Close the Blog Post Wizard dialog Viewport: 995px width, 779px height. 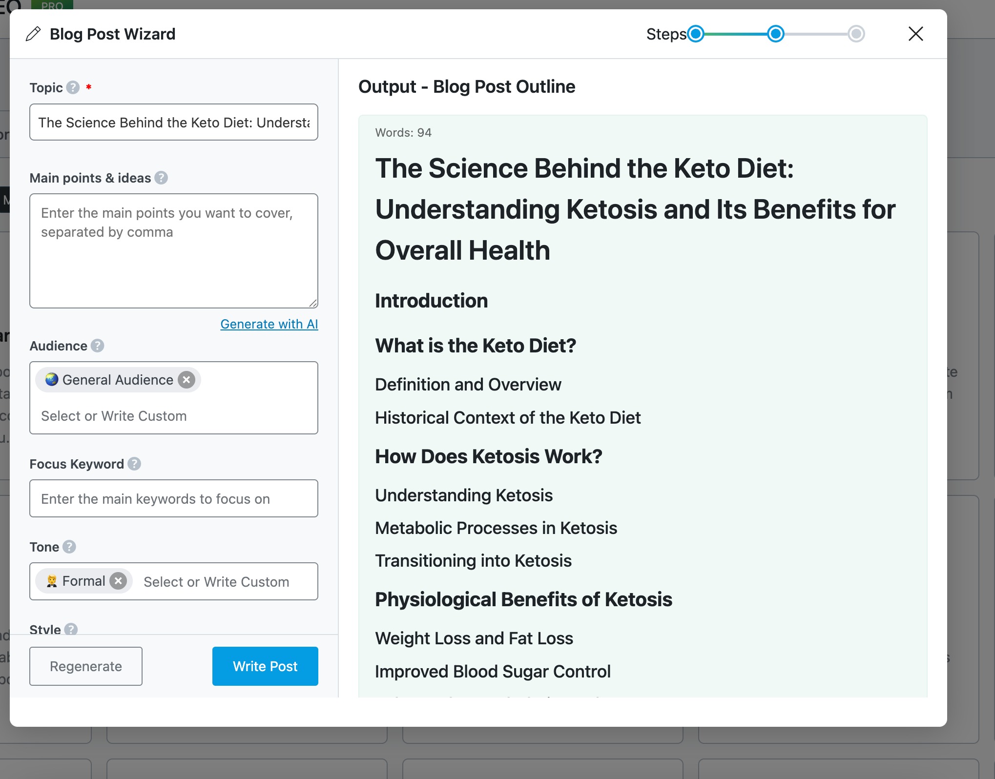tap(915, 34)
